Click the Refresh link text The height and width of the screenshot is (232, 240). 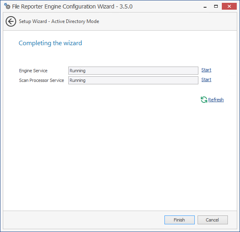click(x=216, y=100)
